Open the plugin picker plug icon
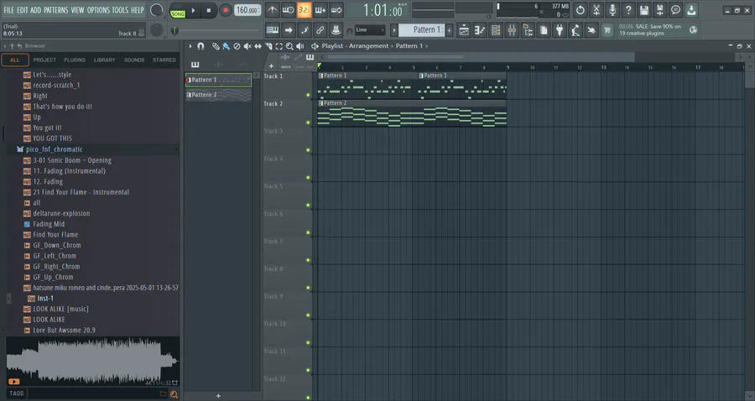The height and width of the screenshot is (401, 755). (x=560, y=30)
